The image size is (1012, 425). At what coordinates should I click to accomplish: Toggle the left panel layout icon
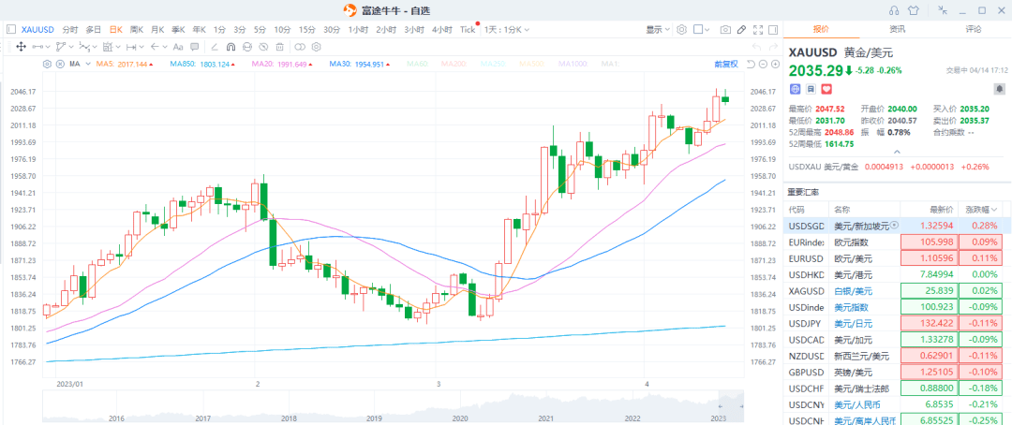[10, 30]
